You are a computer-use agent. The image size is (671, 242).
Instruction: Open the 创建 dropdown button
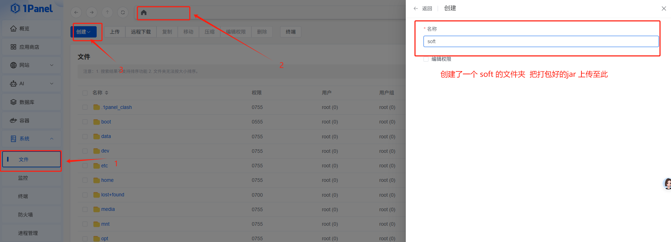(x=84, y=32)
